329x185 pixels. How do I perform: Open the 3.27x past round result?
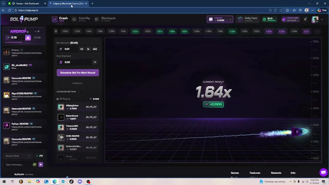(x=306, y=31)
